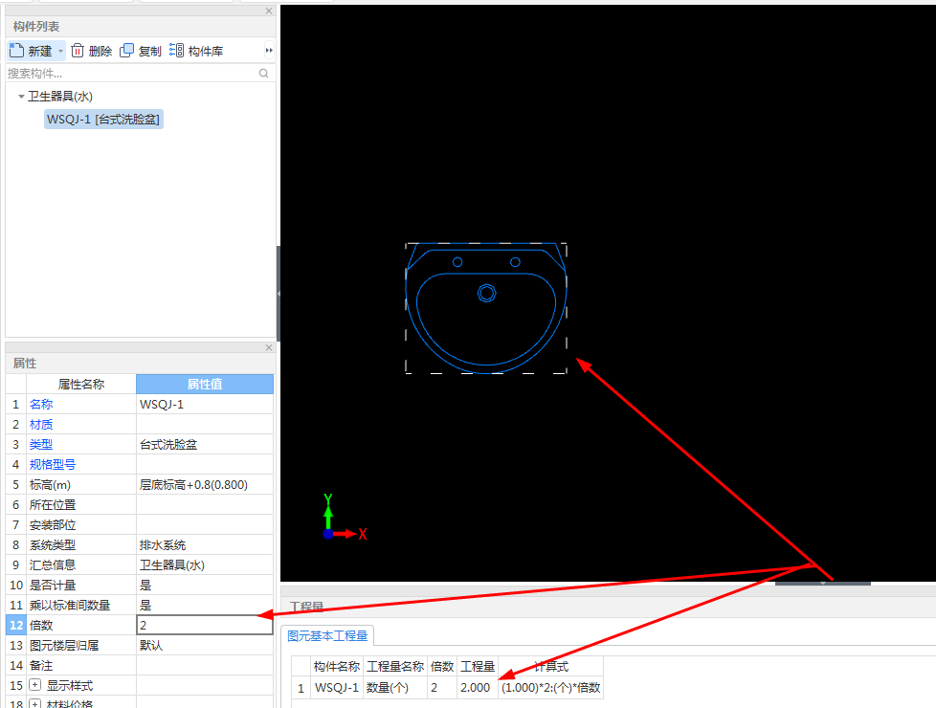Click the 规格型号 property link
Viewport: 936px width, 708px height.
coord(53,464)
